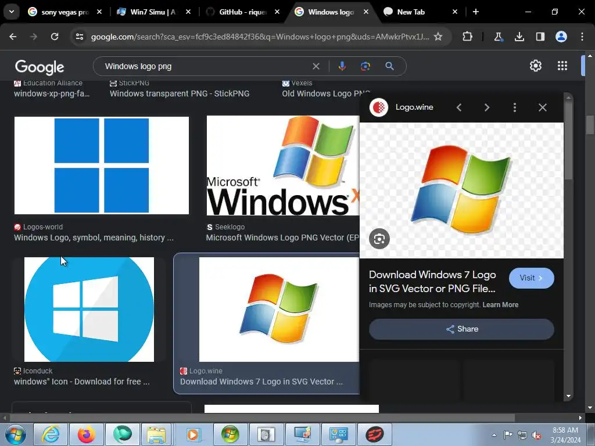Submit search with magnifier icon
595x446 pixels.
point(389,66)
